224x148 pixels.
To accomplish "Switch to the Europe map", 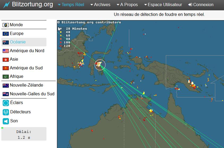I will 16,33.
